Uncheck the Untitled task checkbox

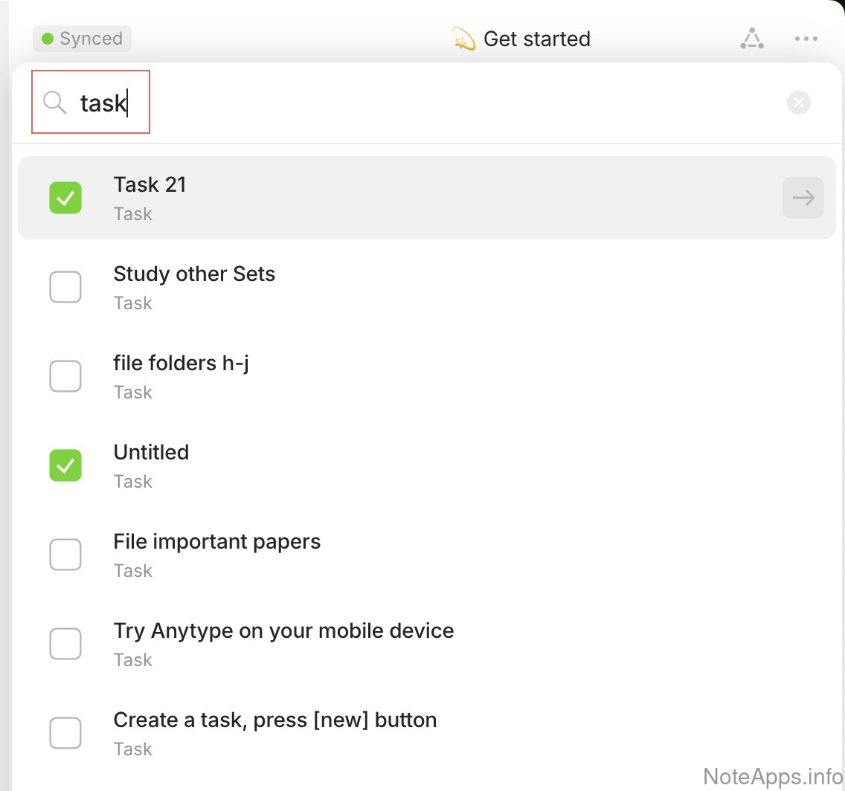pos(65,465)
